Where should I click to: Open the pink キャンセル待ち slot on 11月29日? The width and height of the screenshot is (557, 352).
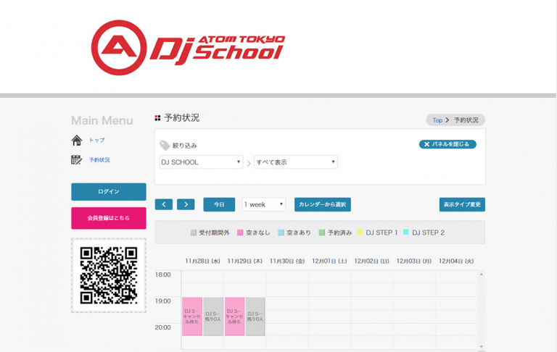(x=234, y=317)
